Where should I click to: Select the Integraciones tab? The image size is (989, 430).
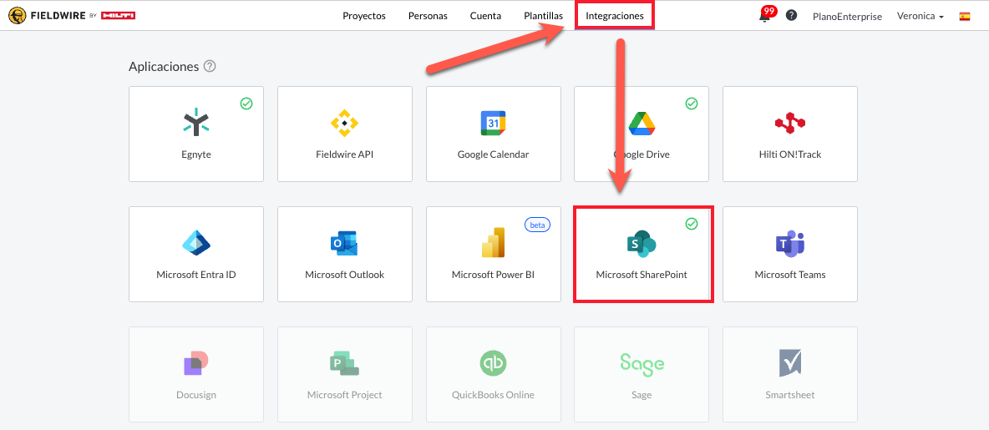point(615,16)
